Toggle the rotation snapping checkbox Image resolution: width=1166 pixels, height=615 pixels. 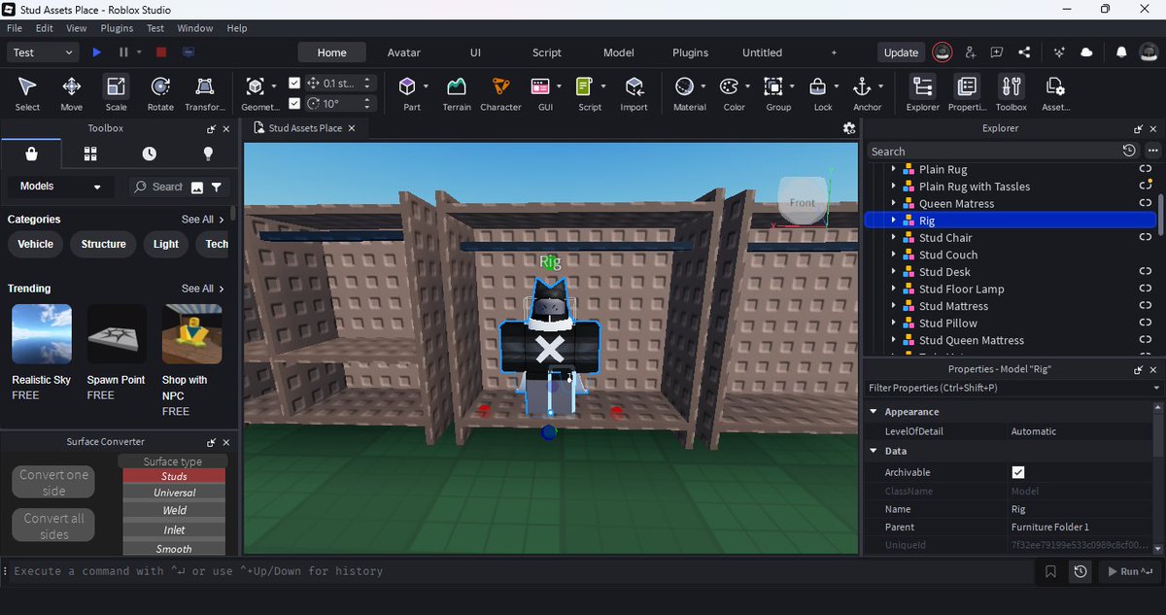click(295, 103)
